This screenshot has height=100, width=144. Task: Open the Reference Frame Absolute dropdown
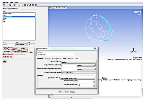pyautogui.click(x=79, y=62)
